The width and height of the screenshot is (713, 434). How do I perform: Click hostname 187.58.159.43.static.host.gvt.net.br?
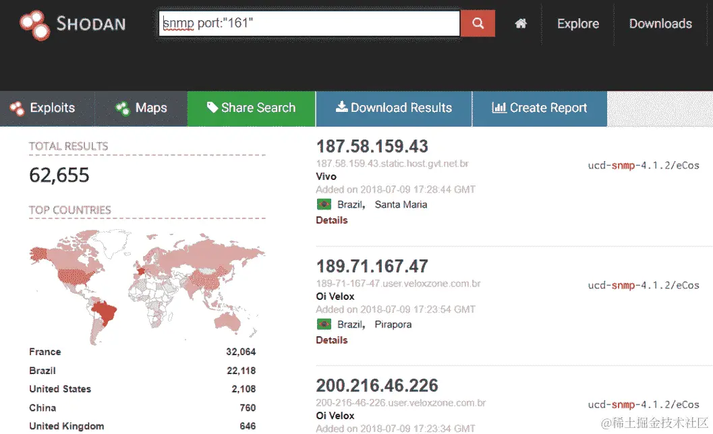[392, 164]
